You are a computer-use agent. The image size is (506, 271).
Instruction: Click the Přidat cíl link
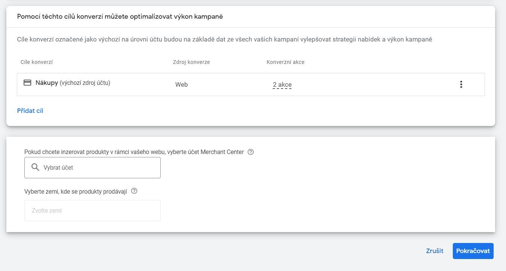point(30,111)
